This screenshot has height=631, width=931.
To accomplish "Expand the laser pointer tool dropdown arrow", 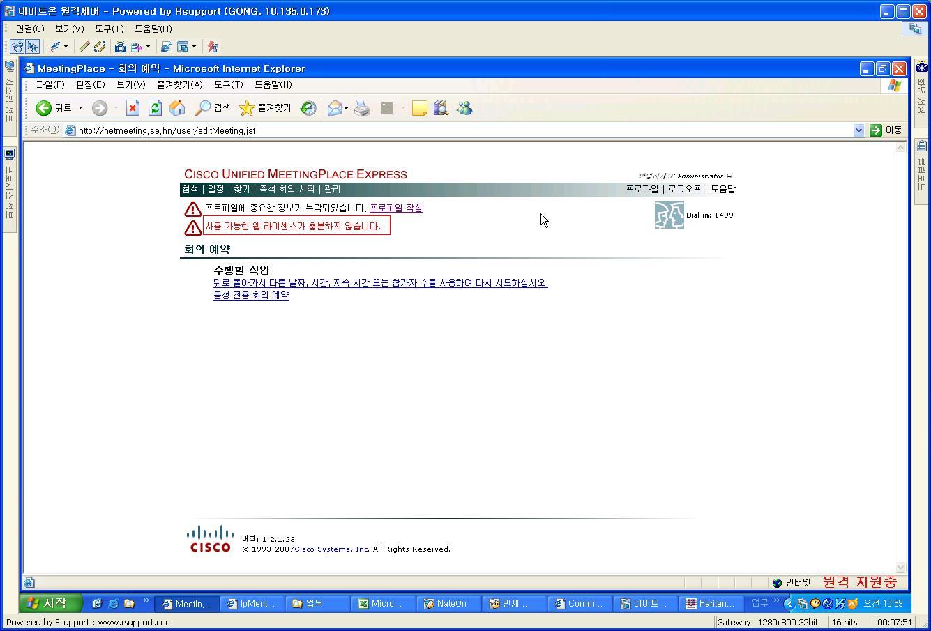I will [x=66, y=47].
